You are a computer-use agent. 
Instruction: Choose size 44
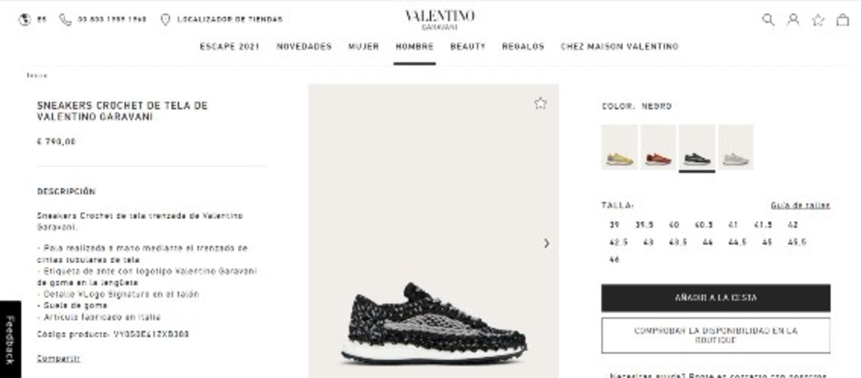pyautogui.click(x=707, y=242)
